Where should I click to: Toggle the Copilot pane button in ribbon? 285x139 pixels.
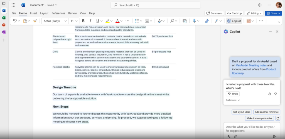coord(234,21)
